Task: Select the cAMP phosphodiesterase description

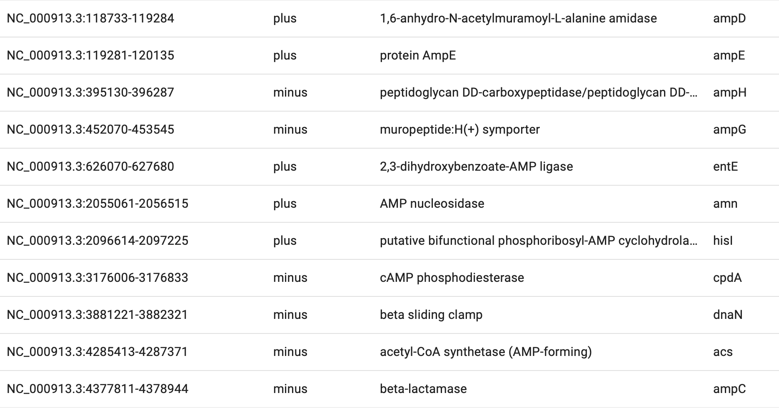Action: tap(452, 278)
